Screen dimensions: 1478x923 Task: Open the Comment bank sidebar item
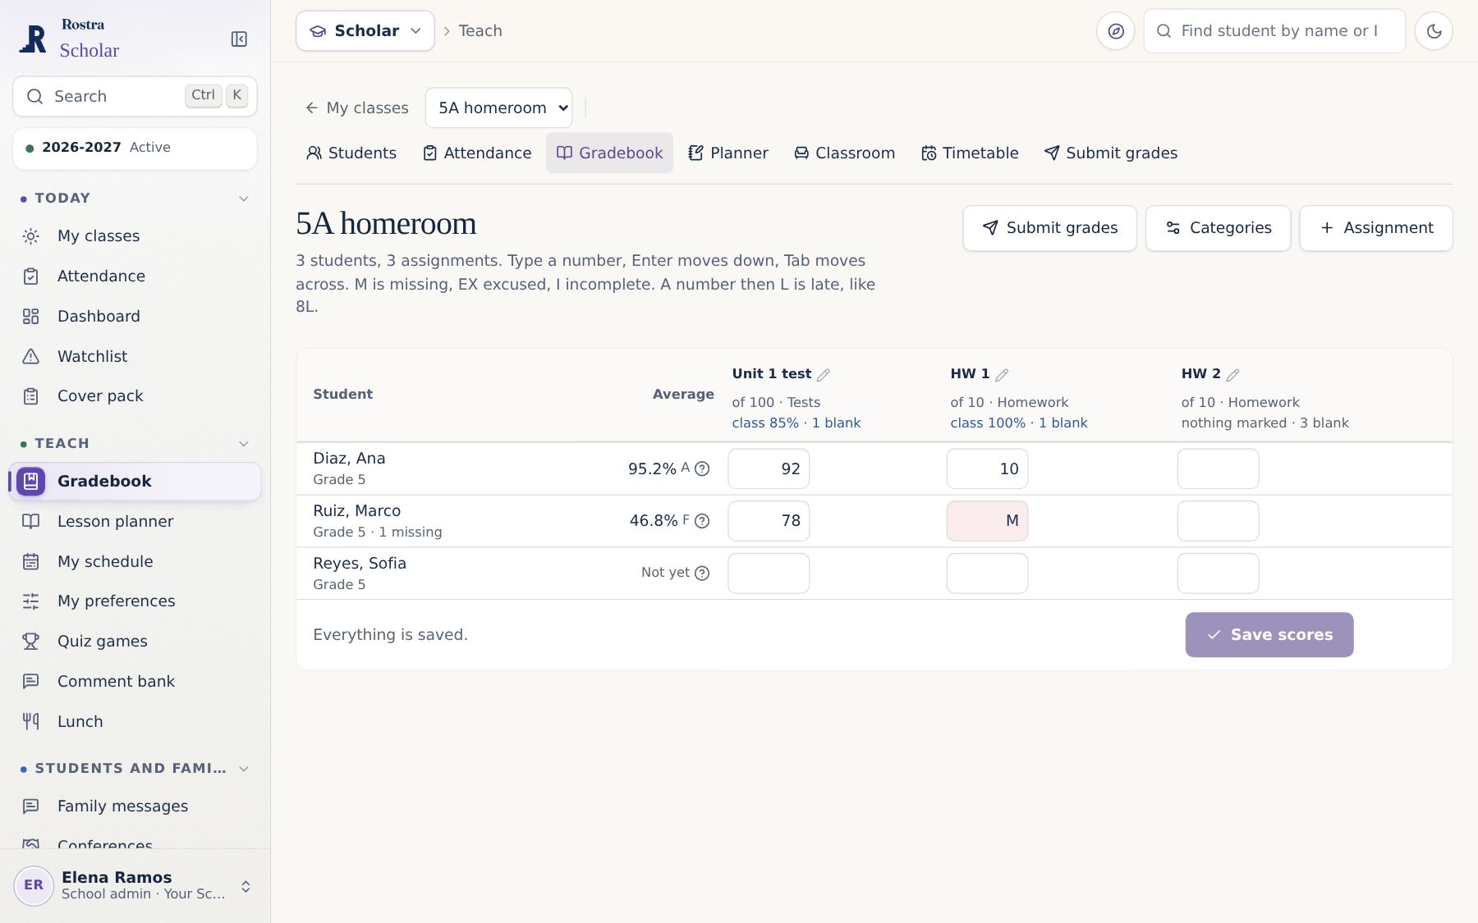[x=135, y=682]
